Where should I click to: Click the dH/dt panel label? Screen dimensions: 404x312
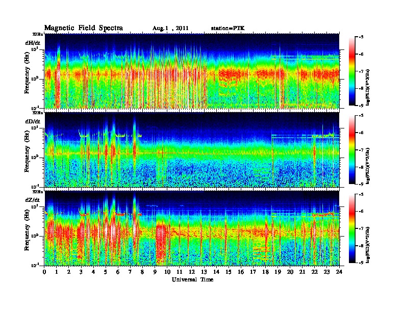(33, 43)
